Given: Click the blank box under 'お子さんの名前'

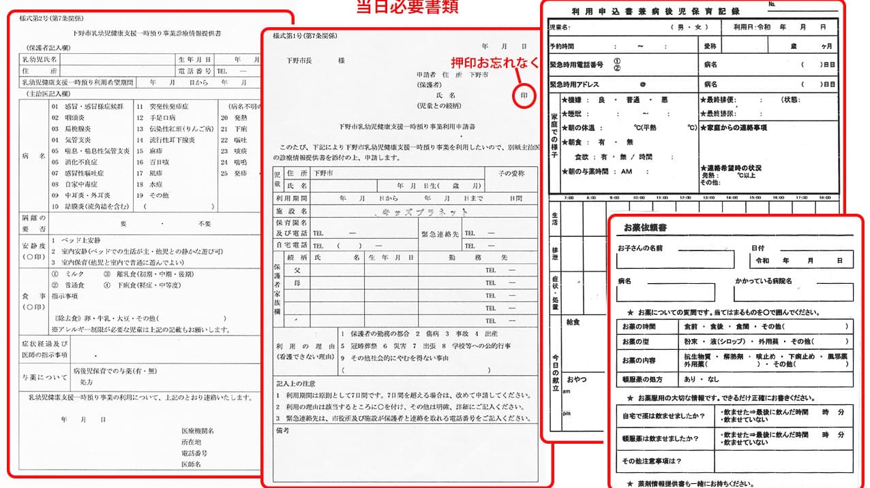Looking at the screenshot, I should 676,260.
